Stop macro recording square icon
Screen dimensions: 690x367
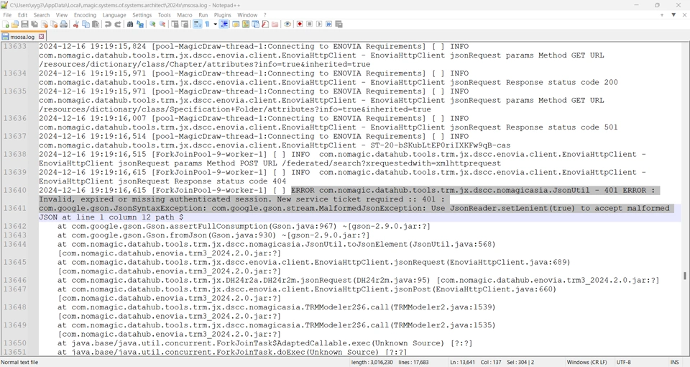[309, 24]
